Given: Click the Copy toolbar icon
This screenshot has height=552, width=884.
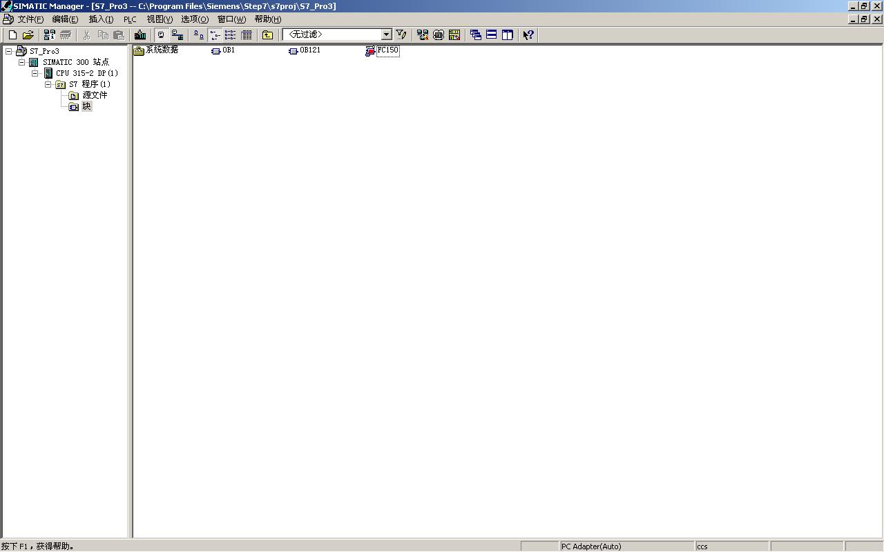Looking at the screenshot, I should tap(103, 35).
